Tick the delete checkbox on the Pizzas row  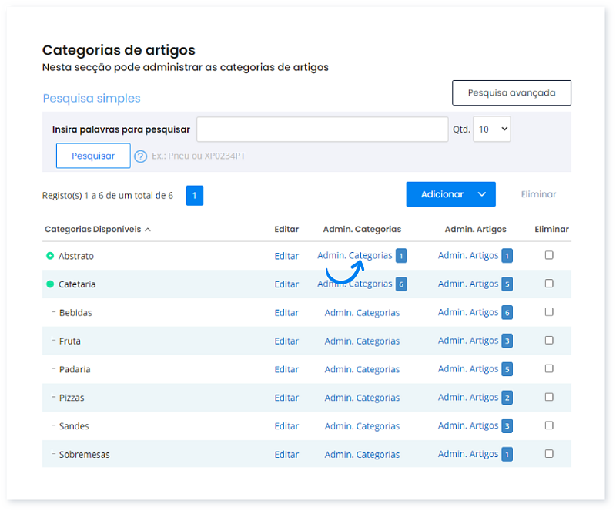[549, 396]
